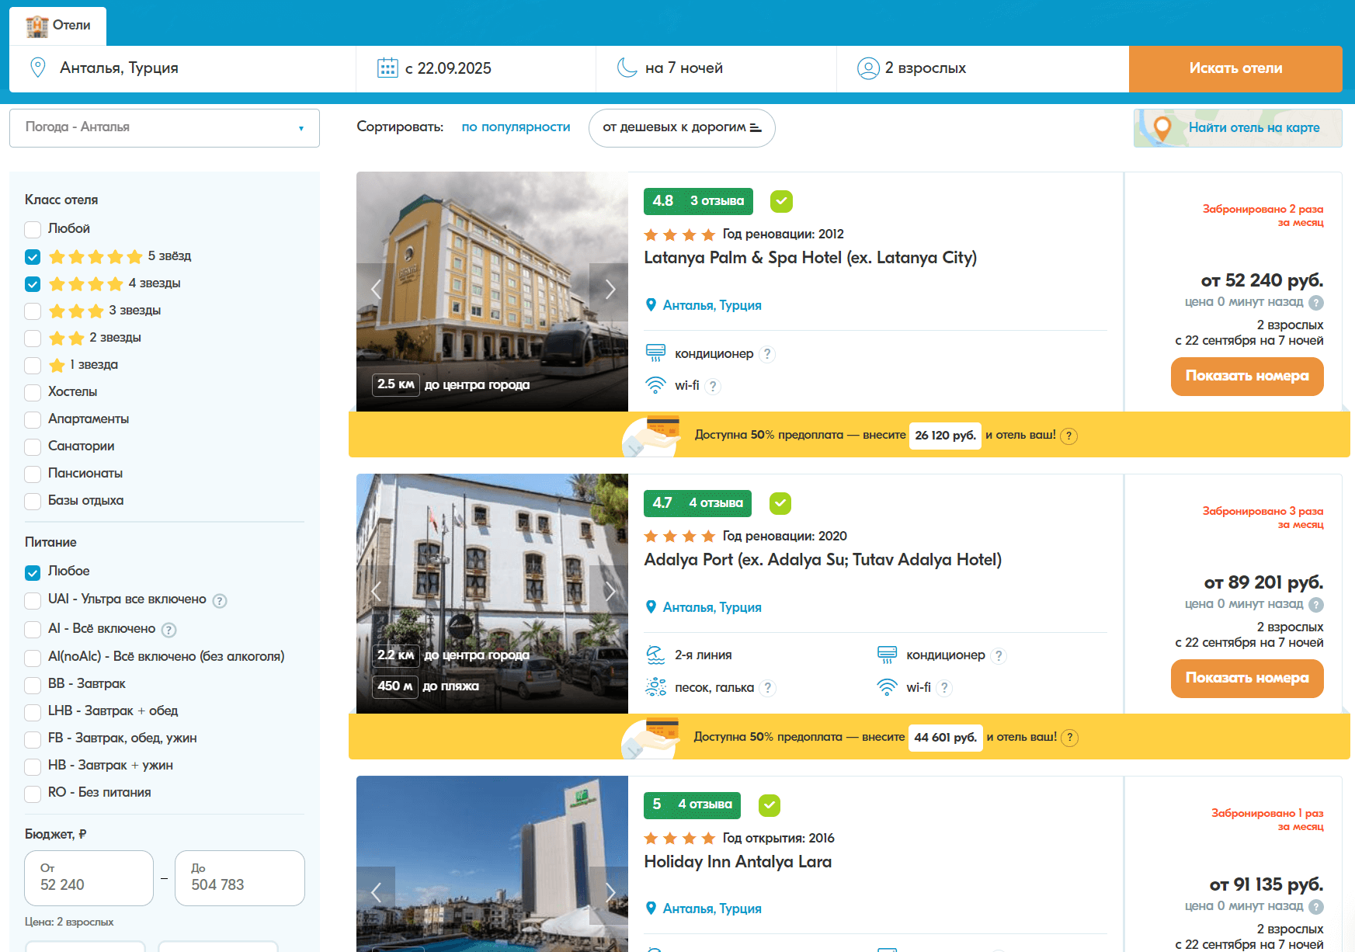Click prepayment help icon for 44 601 руб.
Viewport: 1355px width, 952px height.
[x=1070, y=738]
